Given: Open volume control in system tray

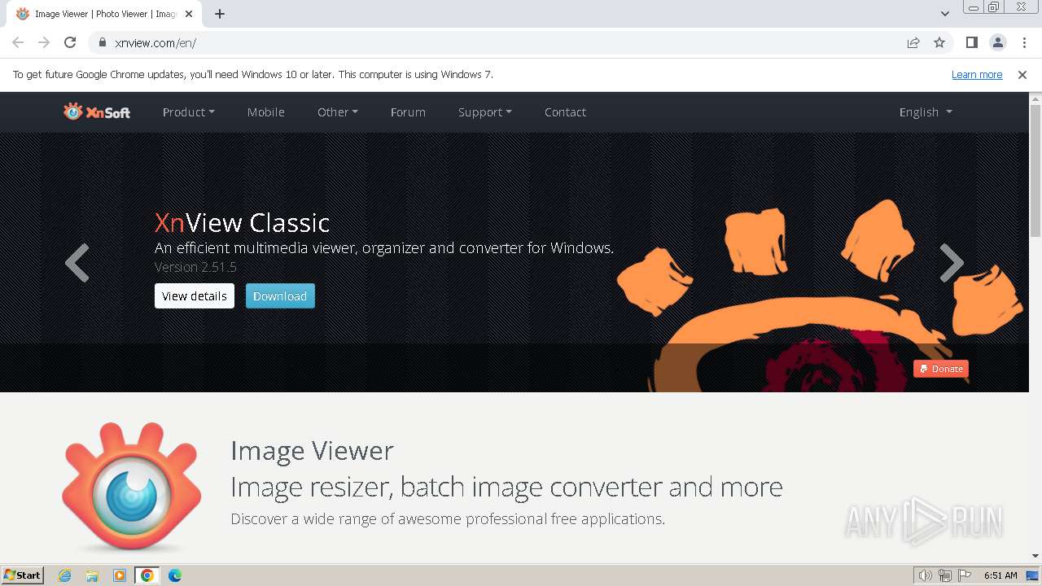Looking at the screenshot, I should (925, 575).
